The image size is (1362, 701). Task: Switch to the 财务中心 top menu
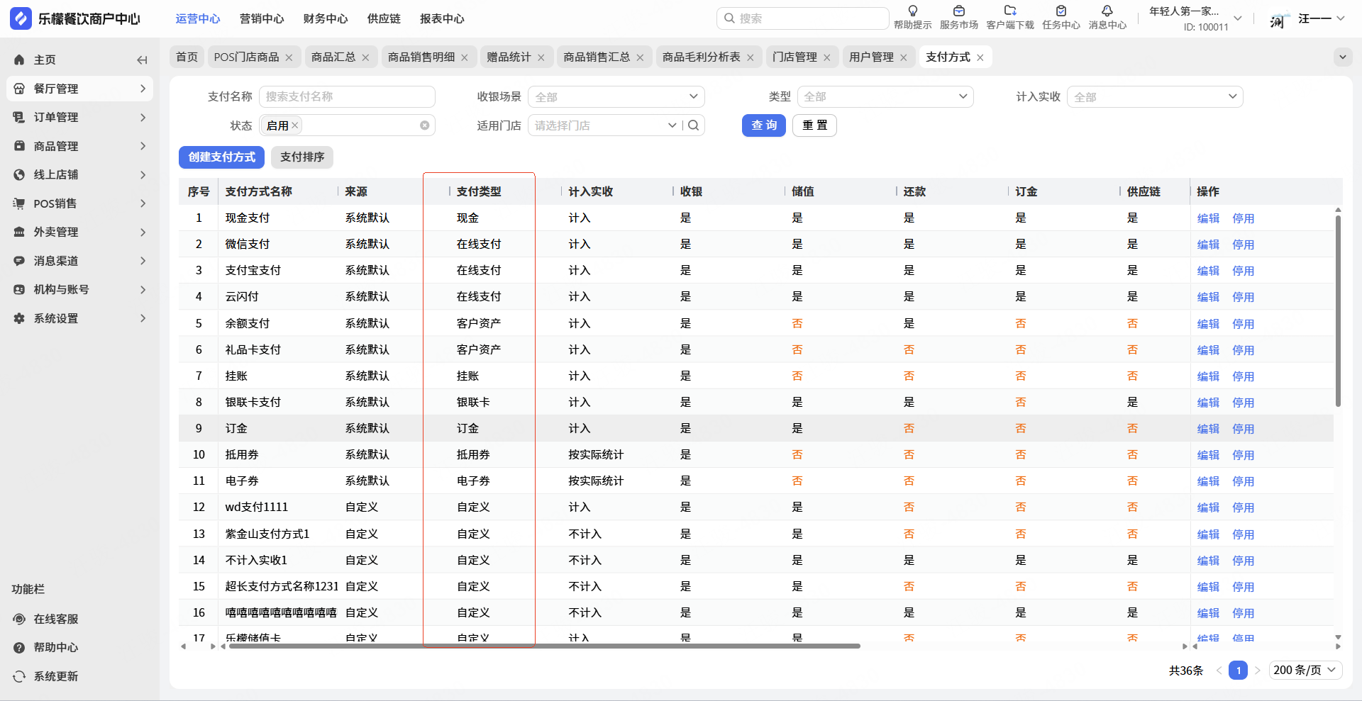pyautogui.click(x=325, y=18)
